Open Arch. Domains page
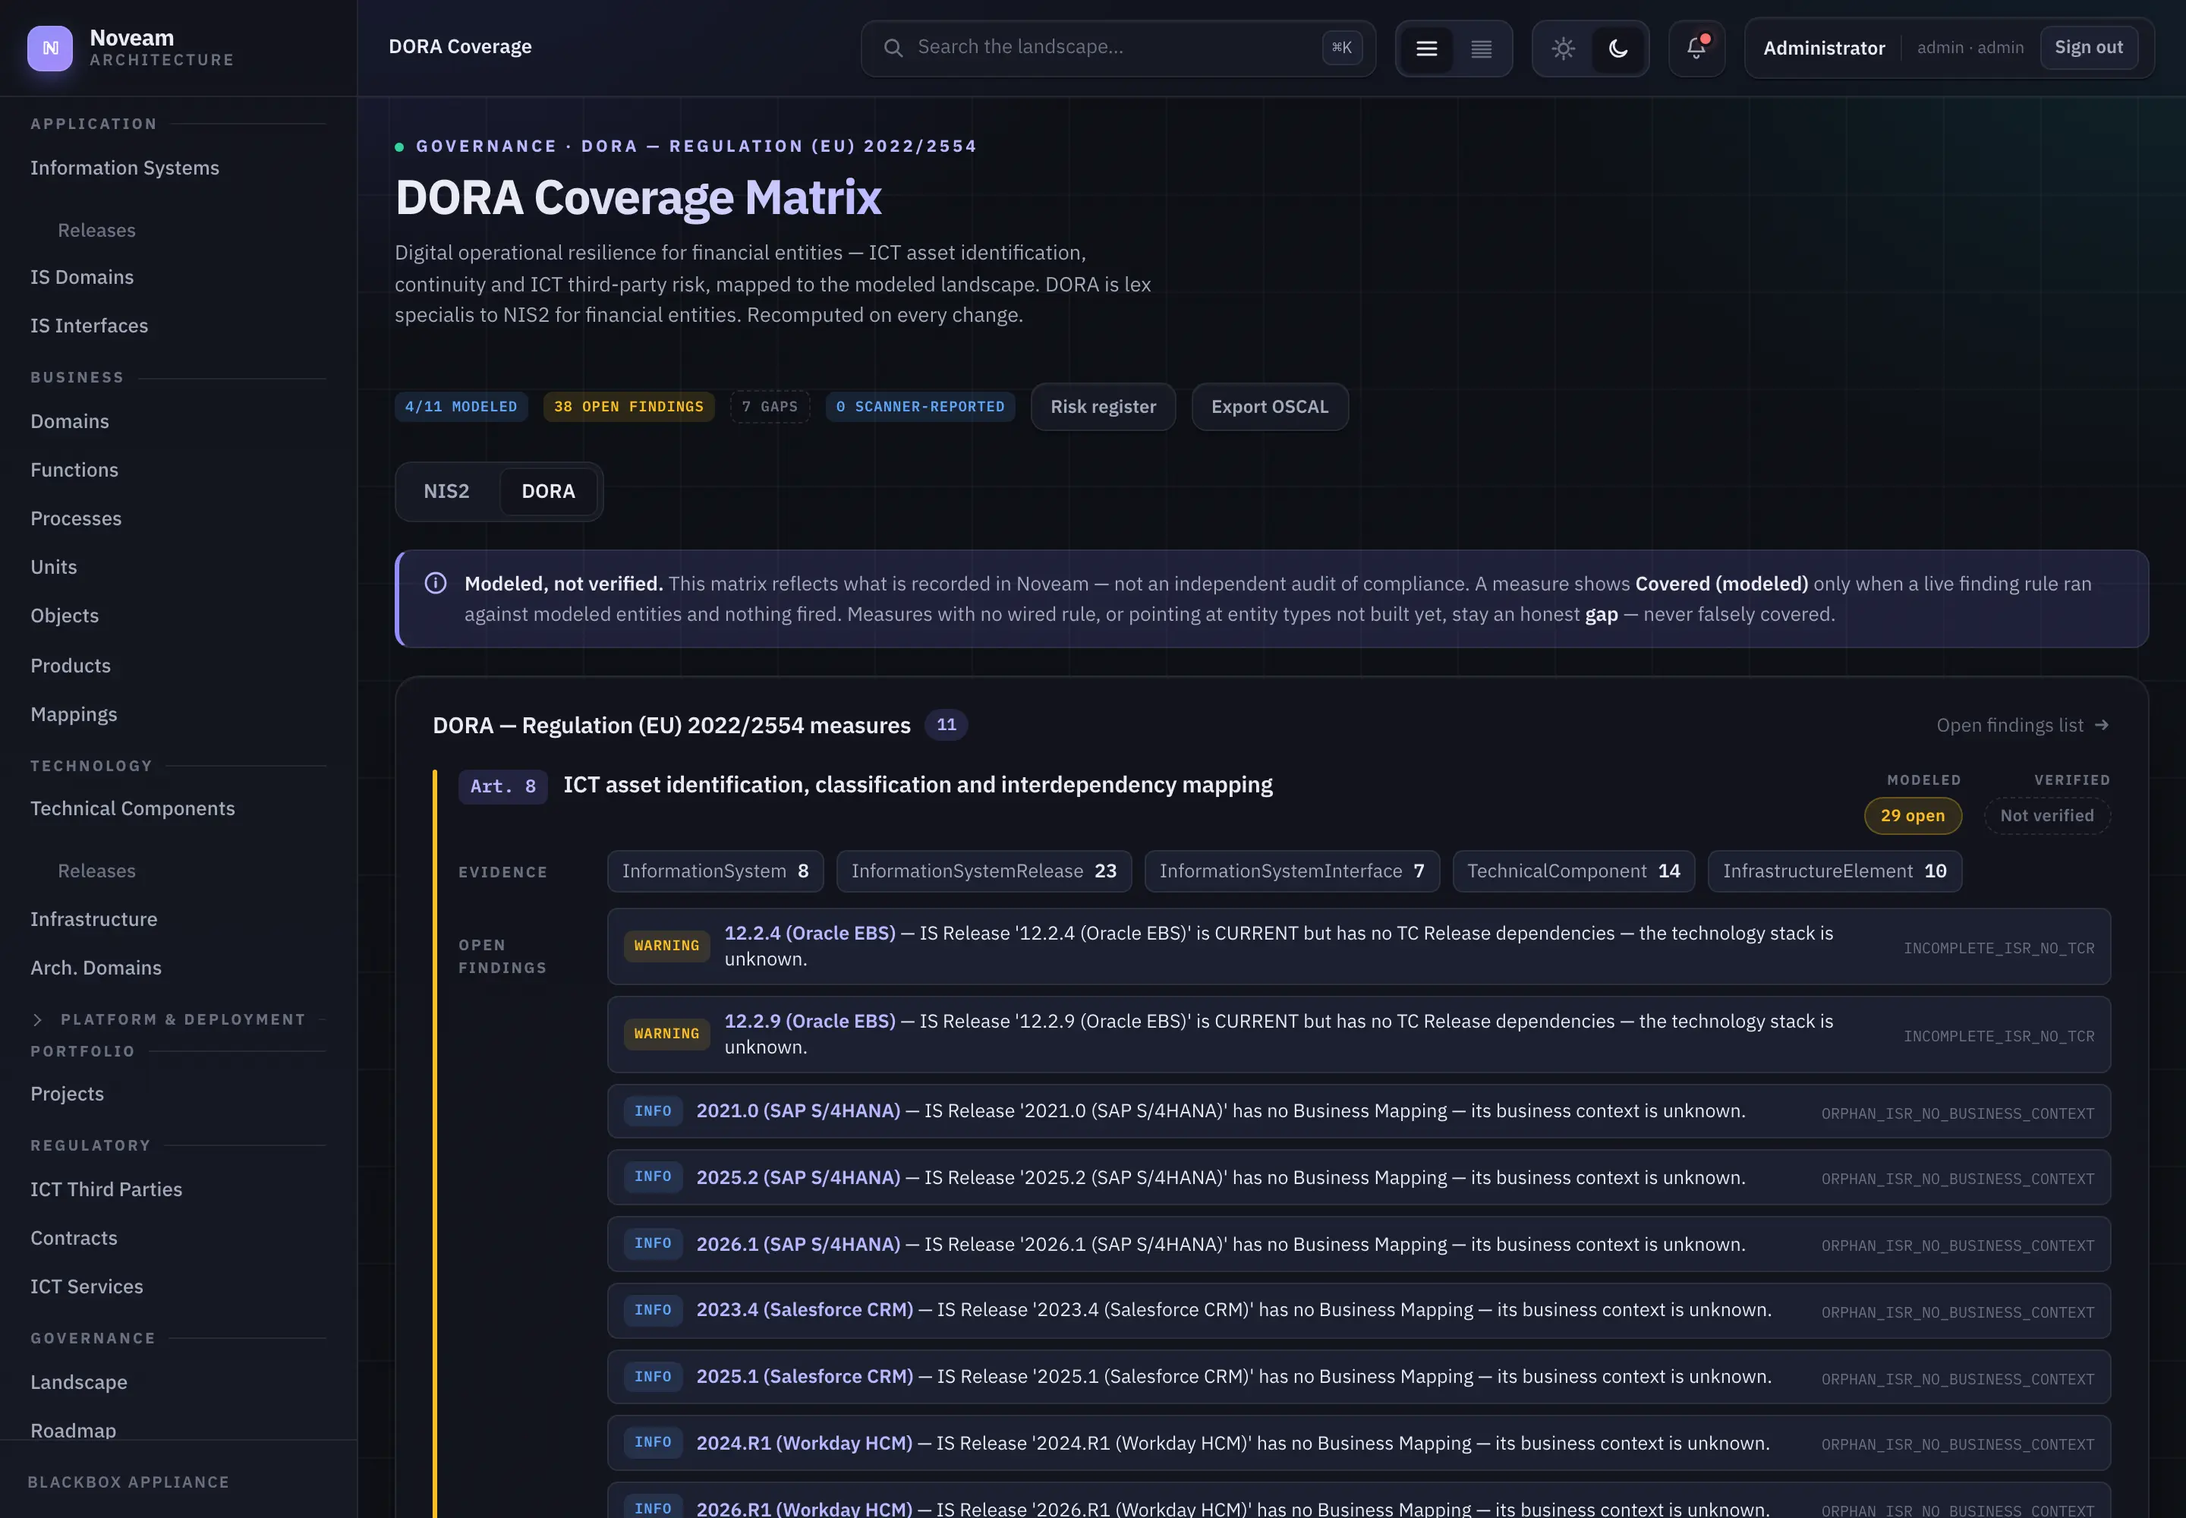The width and height of the screenshot is (2186, 1518). [x=96, y=967]
